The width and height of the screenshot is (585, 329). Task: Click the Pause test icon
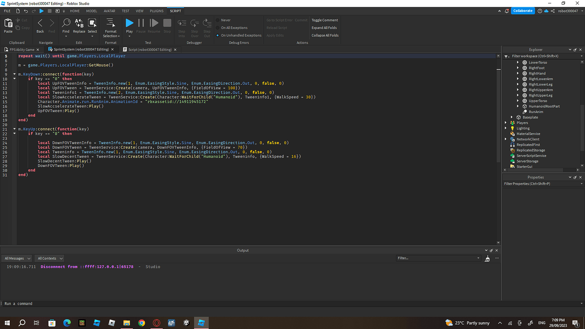[x=141, y=23]
